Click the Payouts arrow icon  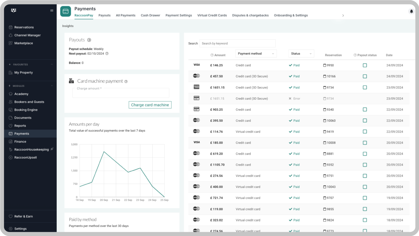89,40
